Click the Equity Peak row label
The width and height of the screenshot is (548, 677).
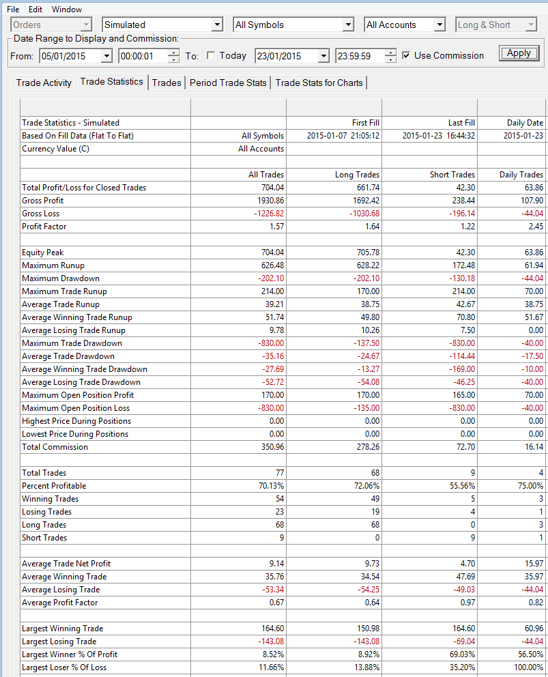(43, 252)
